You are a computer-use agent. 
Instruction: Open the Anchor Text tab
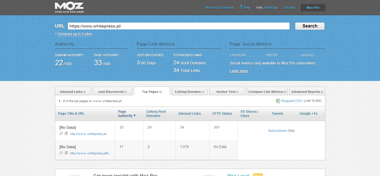[227, 91]
